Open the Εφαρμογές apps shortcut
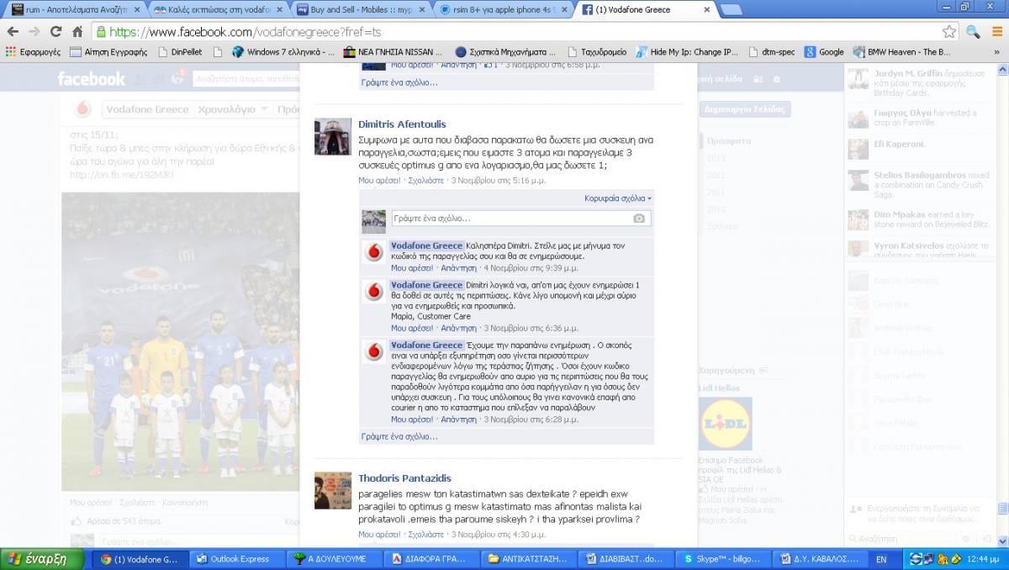The height and width of the screenshot is (570, 1009). (x=32, y=51)
